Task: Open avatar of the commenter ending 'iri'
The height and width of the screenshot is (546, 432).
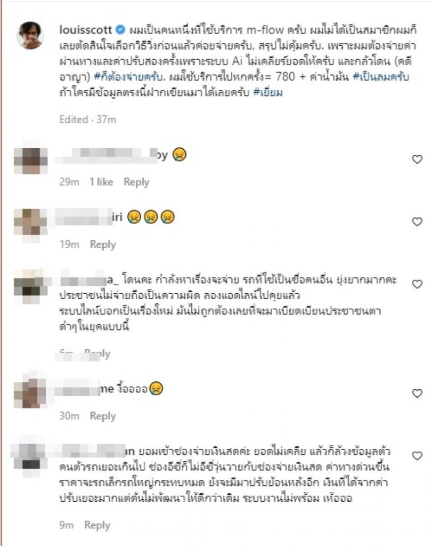Action: 30,223
